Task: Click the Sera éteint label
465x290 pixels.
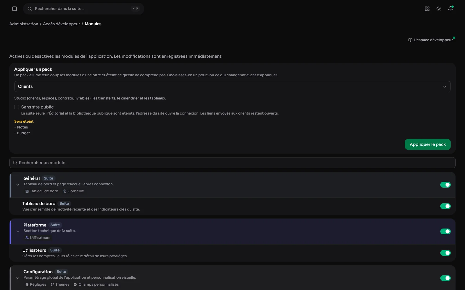Action: 24,122
